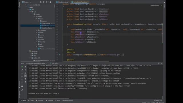Click the Favorites vertical sidebar tab
This screenshot has height=103, width=183.
coord(19,94)
